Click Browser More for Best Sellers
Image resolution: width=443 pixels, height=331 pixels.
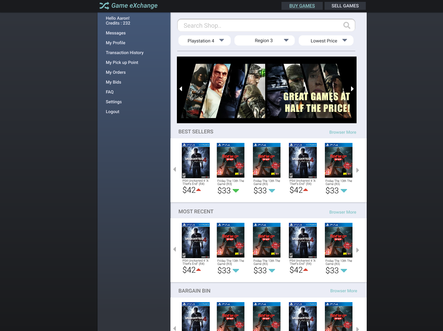point(343,132)
